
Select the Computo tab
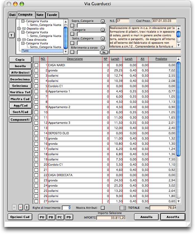tap(26, 15)
